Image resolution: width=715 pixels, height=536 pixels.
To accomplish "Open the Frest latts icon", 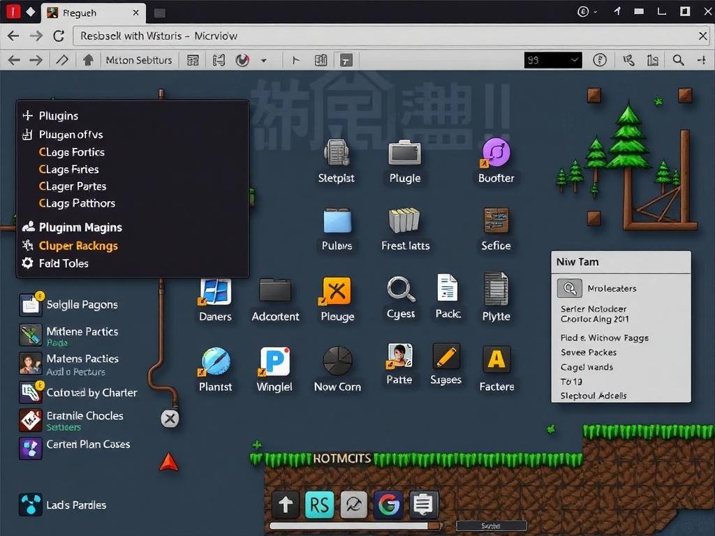I will (404, 220).
